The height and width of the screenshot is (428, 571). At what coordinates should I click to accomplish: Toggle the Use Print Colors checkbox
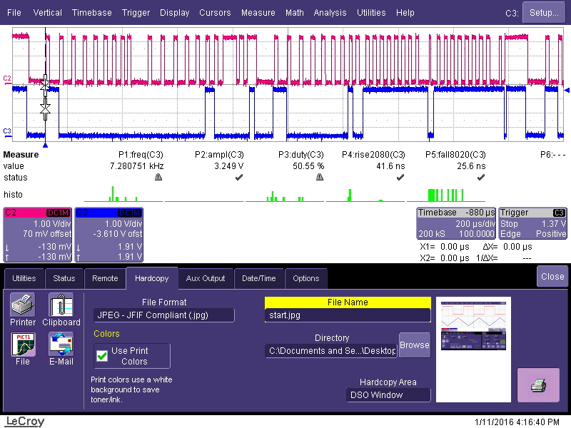[x=102, y=355]
